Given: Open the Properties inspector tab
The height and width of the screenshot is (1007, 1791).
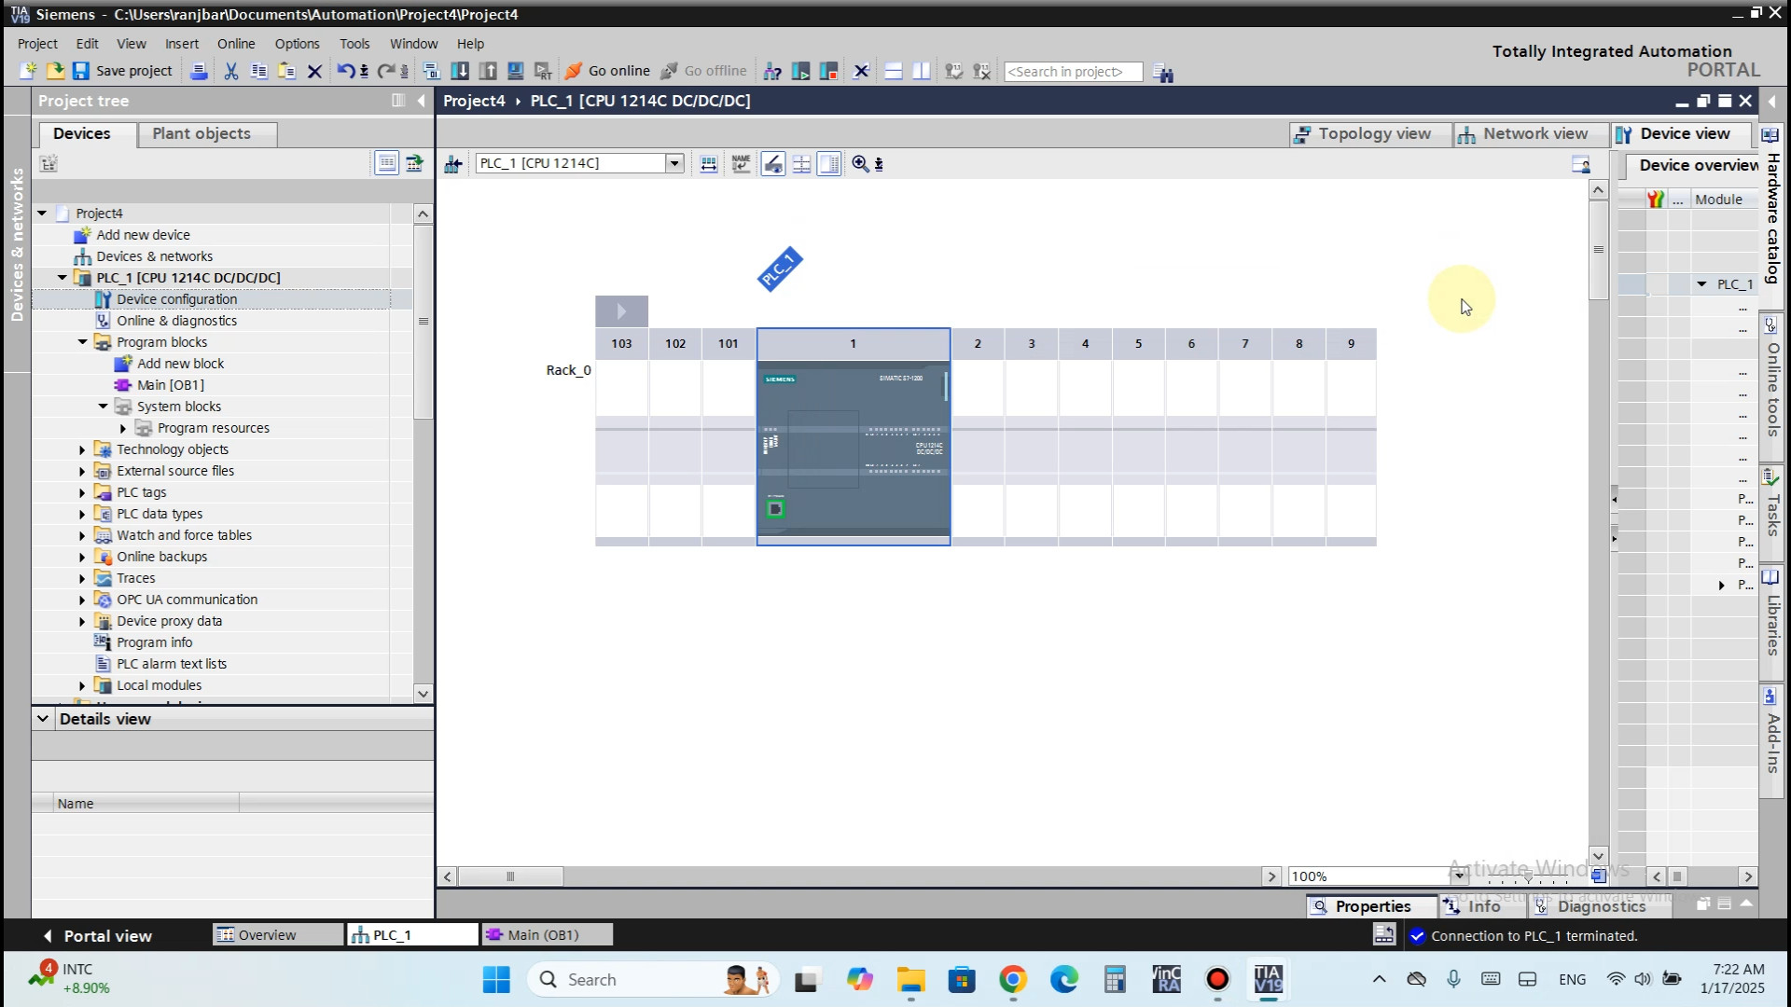Looking at the screenshot, I should tap(1371, 906).
